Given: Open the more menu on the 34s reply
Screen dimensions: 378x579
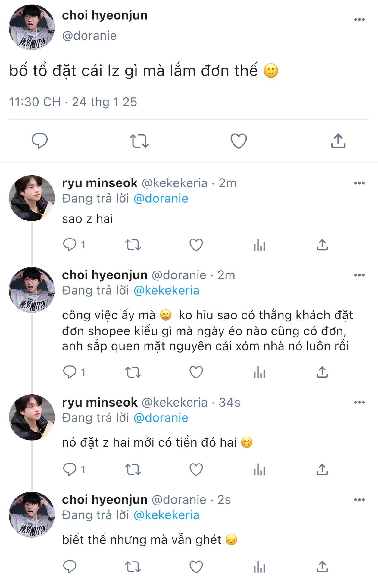Looking at the screenshot, I should [x=359, y=402].
